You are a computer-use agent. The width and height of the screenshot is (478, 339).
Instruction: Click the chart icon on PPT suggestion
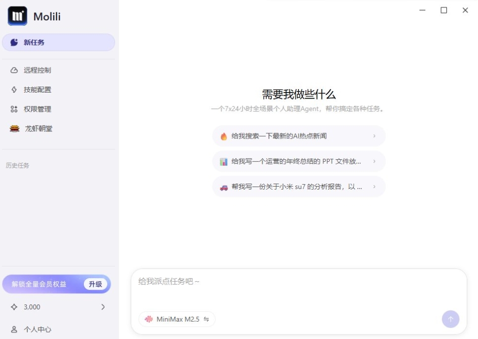(x=224, y=162)
